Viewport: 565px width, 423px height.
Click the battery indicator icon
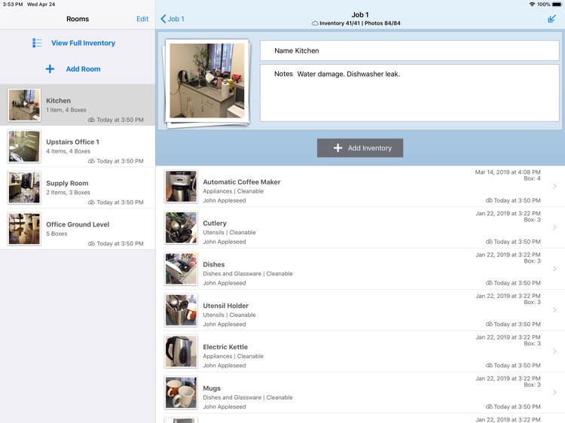click(x=557, y=5)
